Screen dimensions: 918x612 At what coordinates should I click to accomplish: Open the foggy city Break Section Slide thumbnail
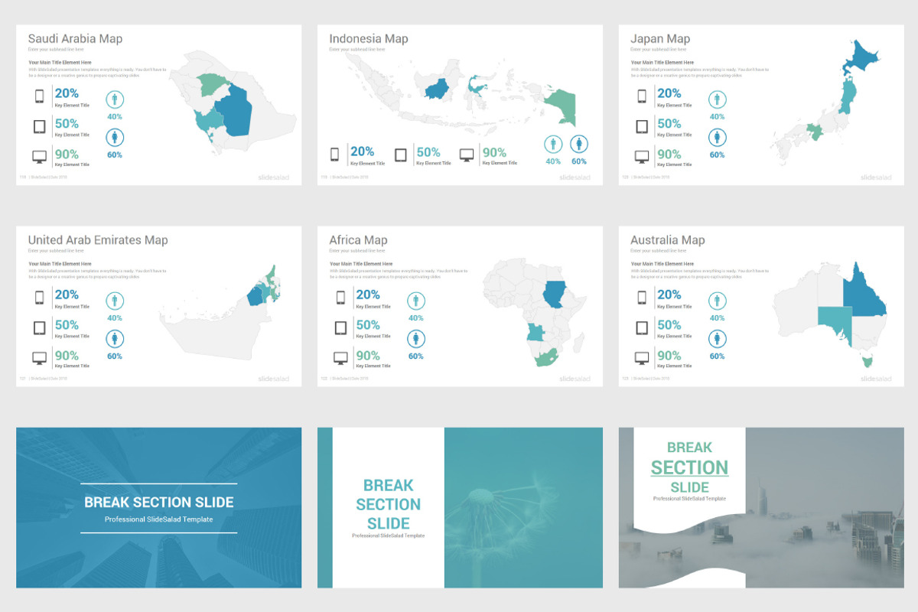tap(761, 508)
